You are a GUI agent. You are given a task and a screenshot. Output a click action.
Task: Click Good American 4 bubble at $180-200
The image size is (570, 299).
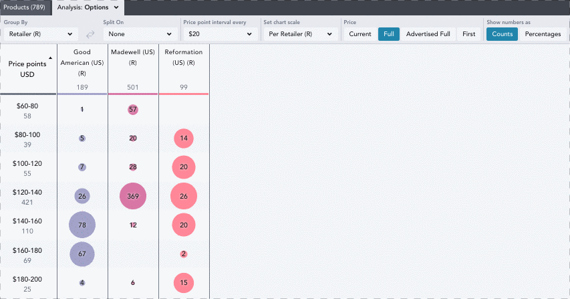point(82,283)
